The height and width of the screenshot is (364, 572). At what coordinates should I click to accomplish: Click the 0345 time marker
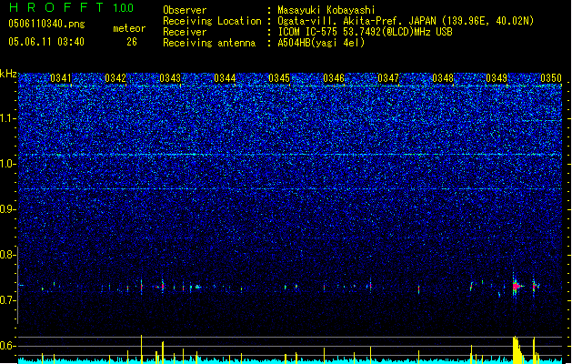click(279, 78)
